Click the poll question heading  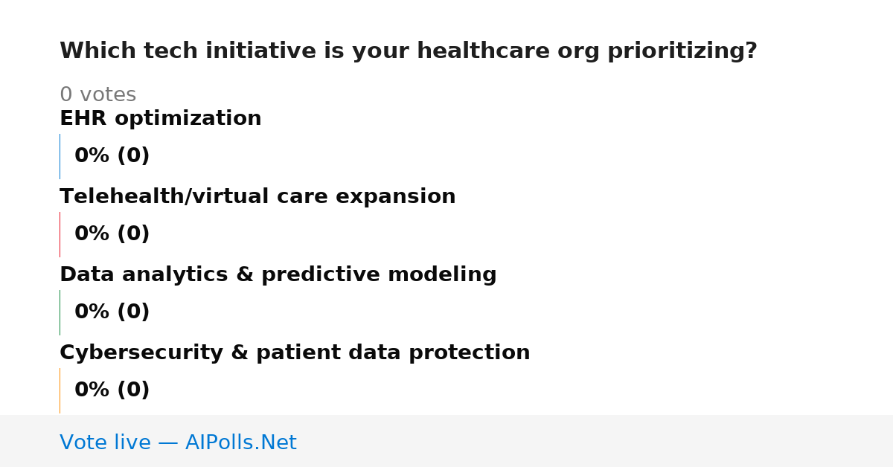(x=409, y=51)
